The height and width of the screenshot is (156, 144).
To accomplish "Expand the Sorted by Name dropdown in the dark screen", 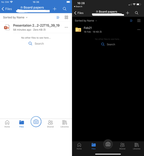I will point(86,21).
